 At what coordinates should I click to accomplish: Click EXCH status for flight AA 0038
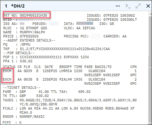point(7,79)
